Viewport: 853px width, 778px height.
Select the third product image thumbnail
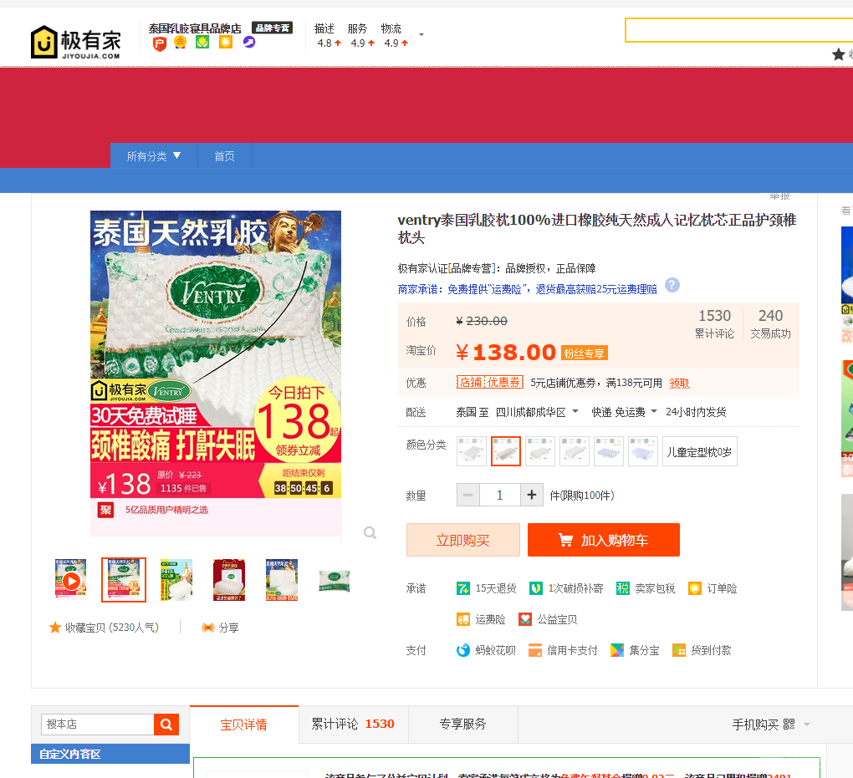click(176, 580)
